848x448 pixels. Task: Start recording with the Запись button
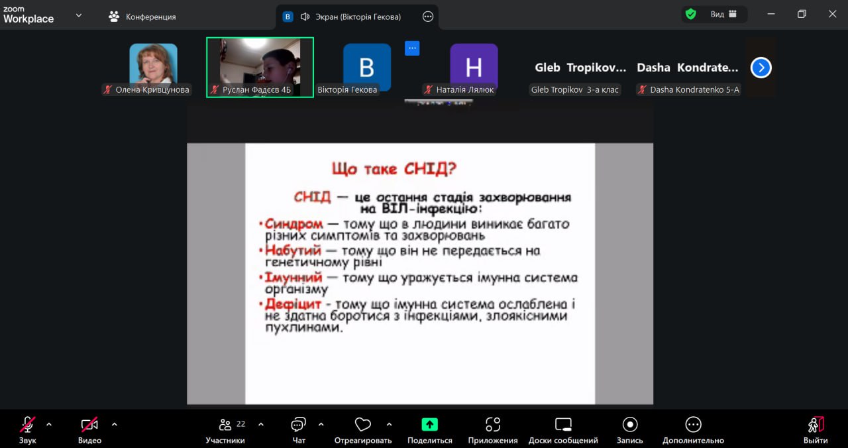point(629,425)
